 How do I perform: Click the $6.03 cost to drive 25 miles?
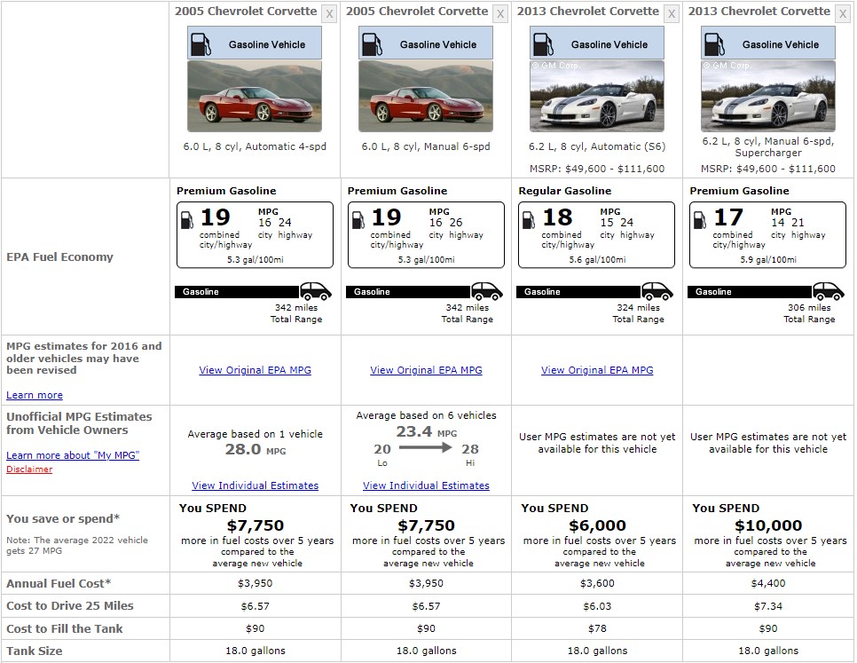point(597,606)
